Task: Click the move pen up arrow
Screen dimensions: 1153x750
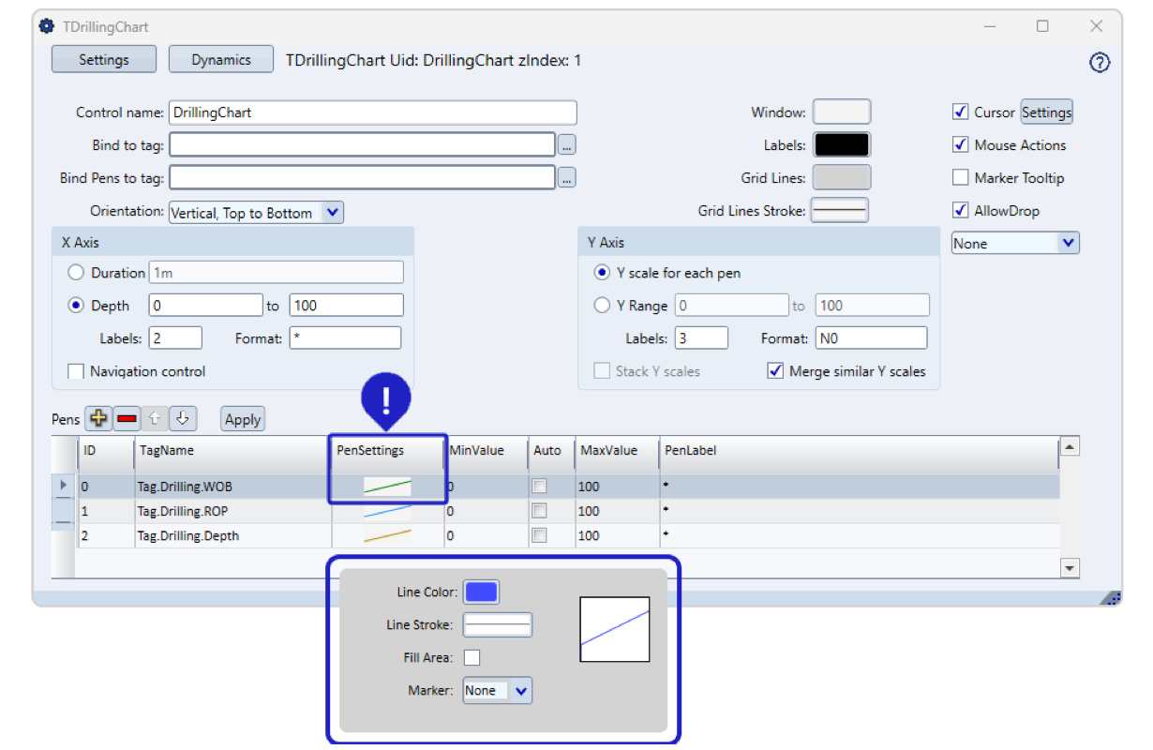Action: [155, 419]
